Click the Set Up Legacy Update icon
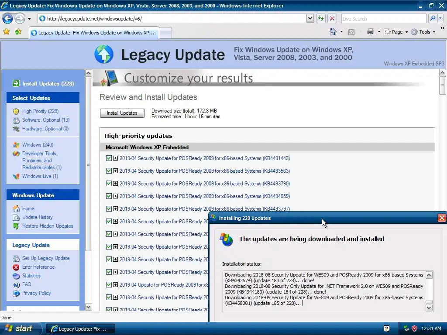Screen dimensions: 447x335 pos(16,258)
